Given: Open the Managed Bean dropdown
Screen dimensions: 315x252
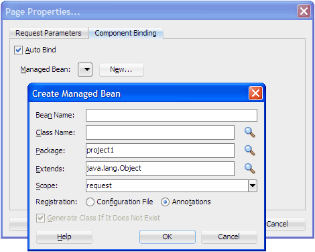Looking at the screenshot, I should coord(85,70).
